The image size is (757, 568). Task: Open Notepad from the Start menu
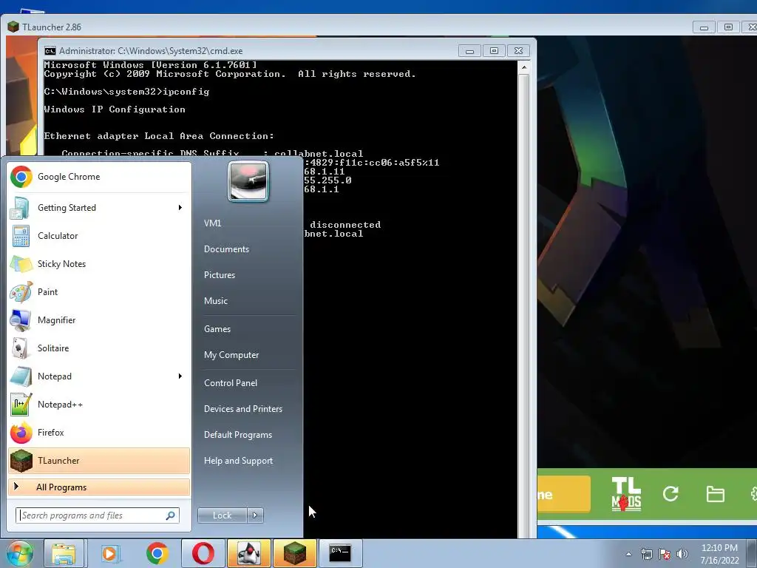tap(99, 376)
